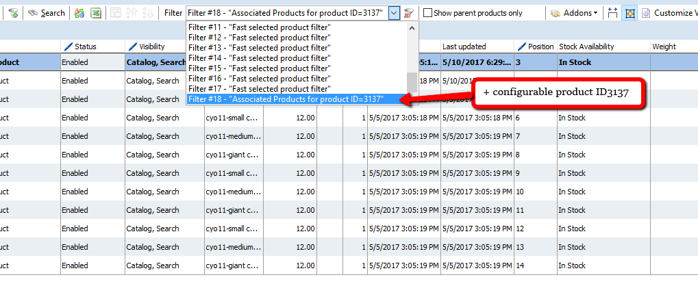Toggle the highlighted grid layout icon
The width and height of the screenshot is (698, 286).
(629, 13)
